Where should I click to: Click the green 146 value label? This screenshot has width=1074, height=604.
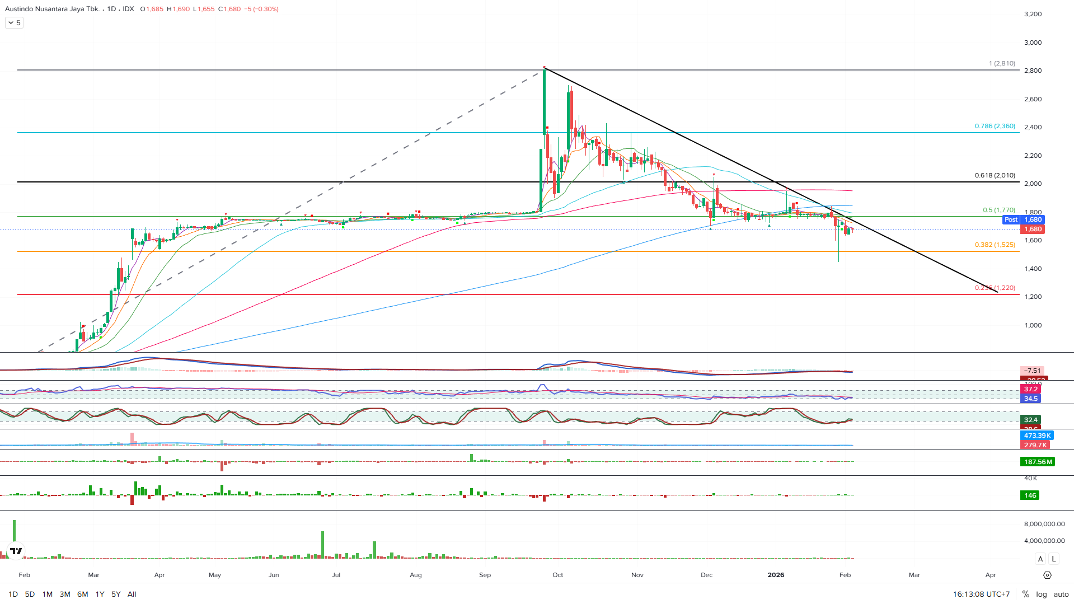pyautogui.click(x=1030, y=495)
